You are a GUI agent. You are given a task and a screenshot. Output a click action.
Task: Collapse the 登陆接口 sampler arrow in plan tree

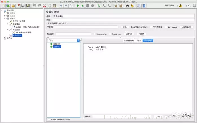8,24
